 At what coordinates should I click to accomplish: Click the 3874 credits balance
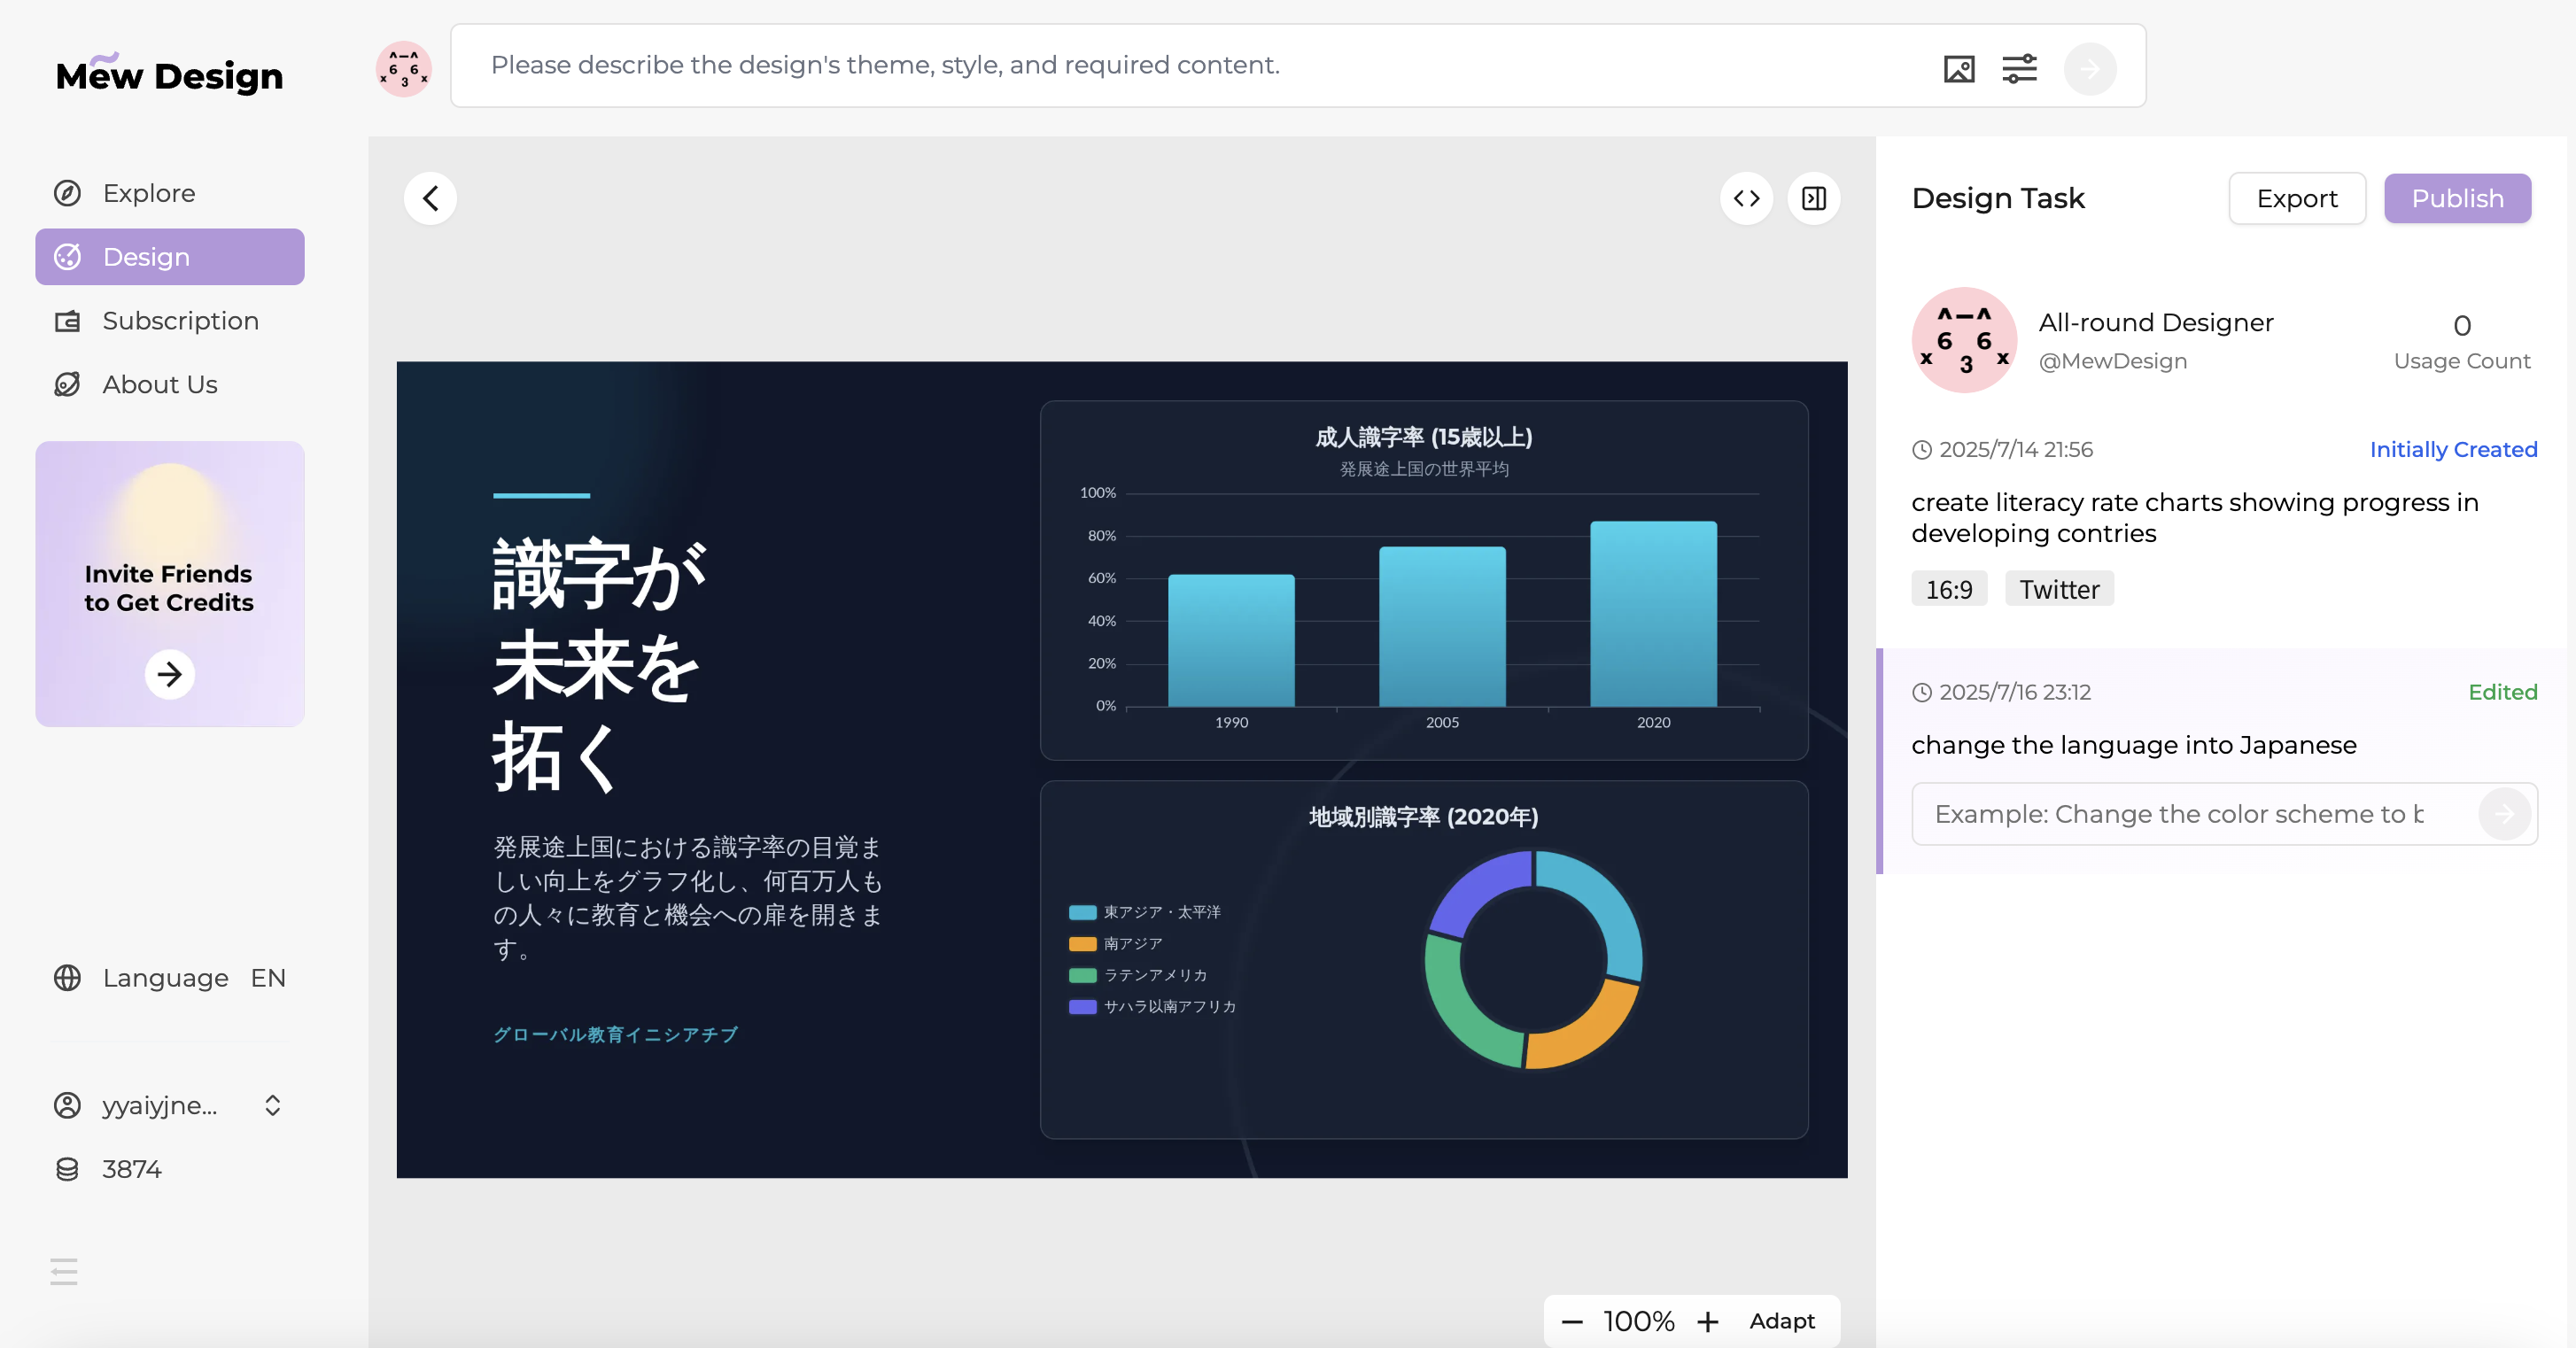tap(131, 1169)
